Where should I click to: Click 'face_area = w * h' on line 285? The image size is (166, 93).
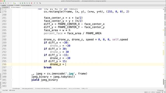point(57,30)
